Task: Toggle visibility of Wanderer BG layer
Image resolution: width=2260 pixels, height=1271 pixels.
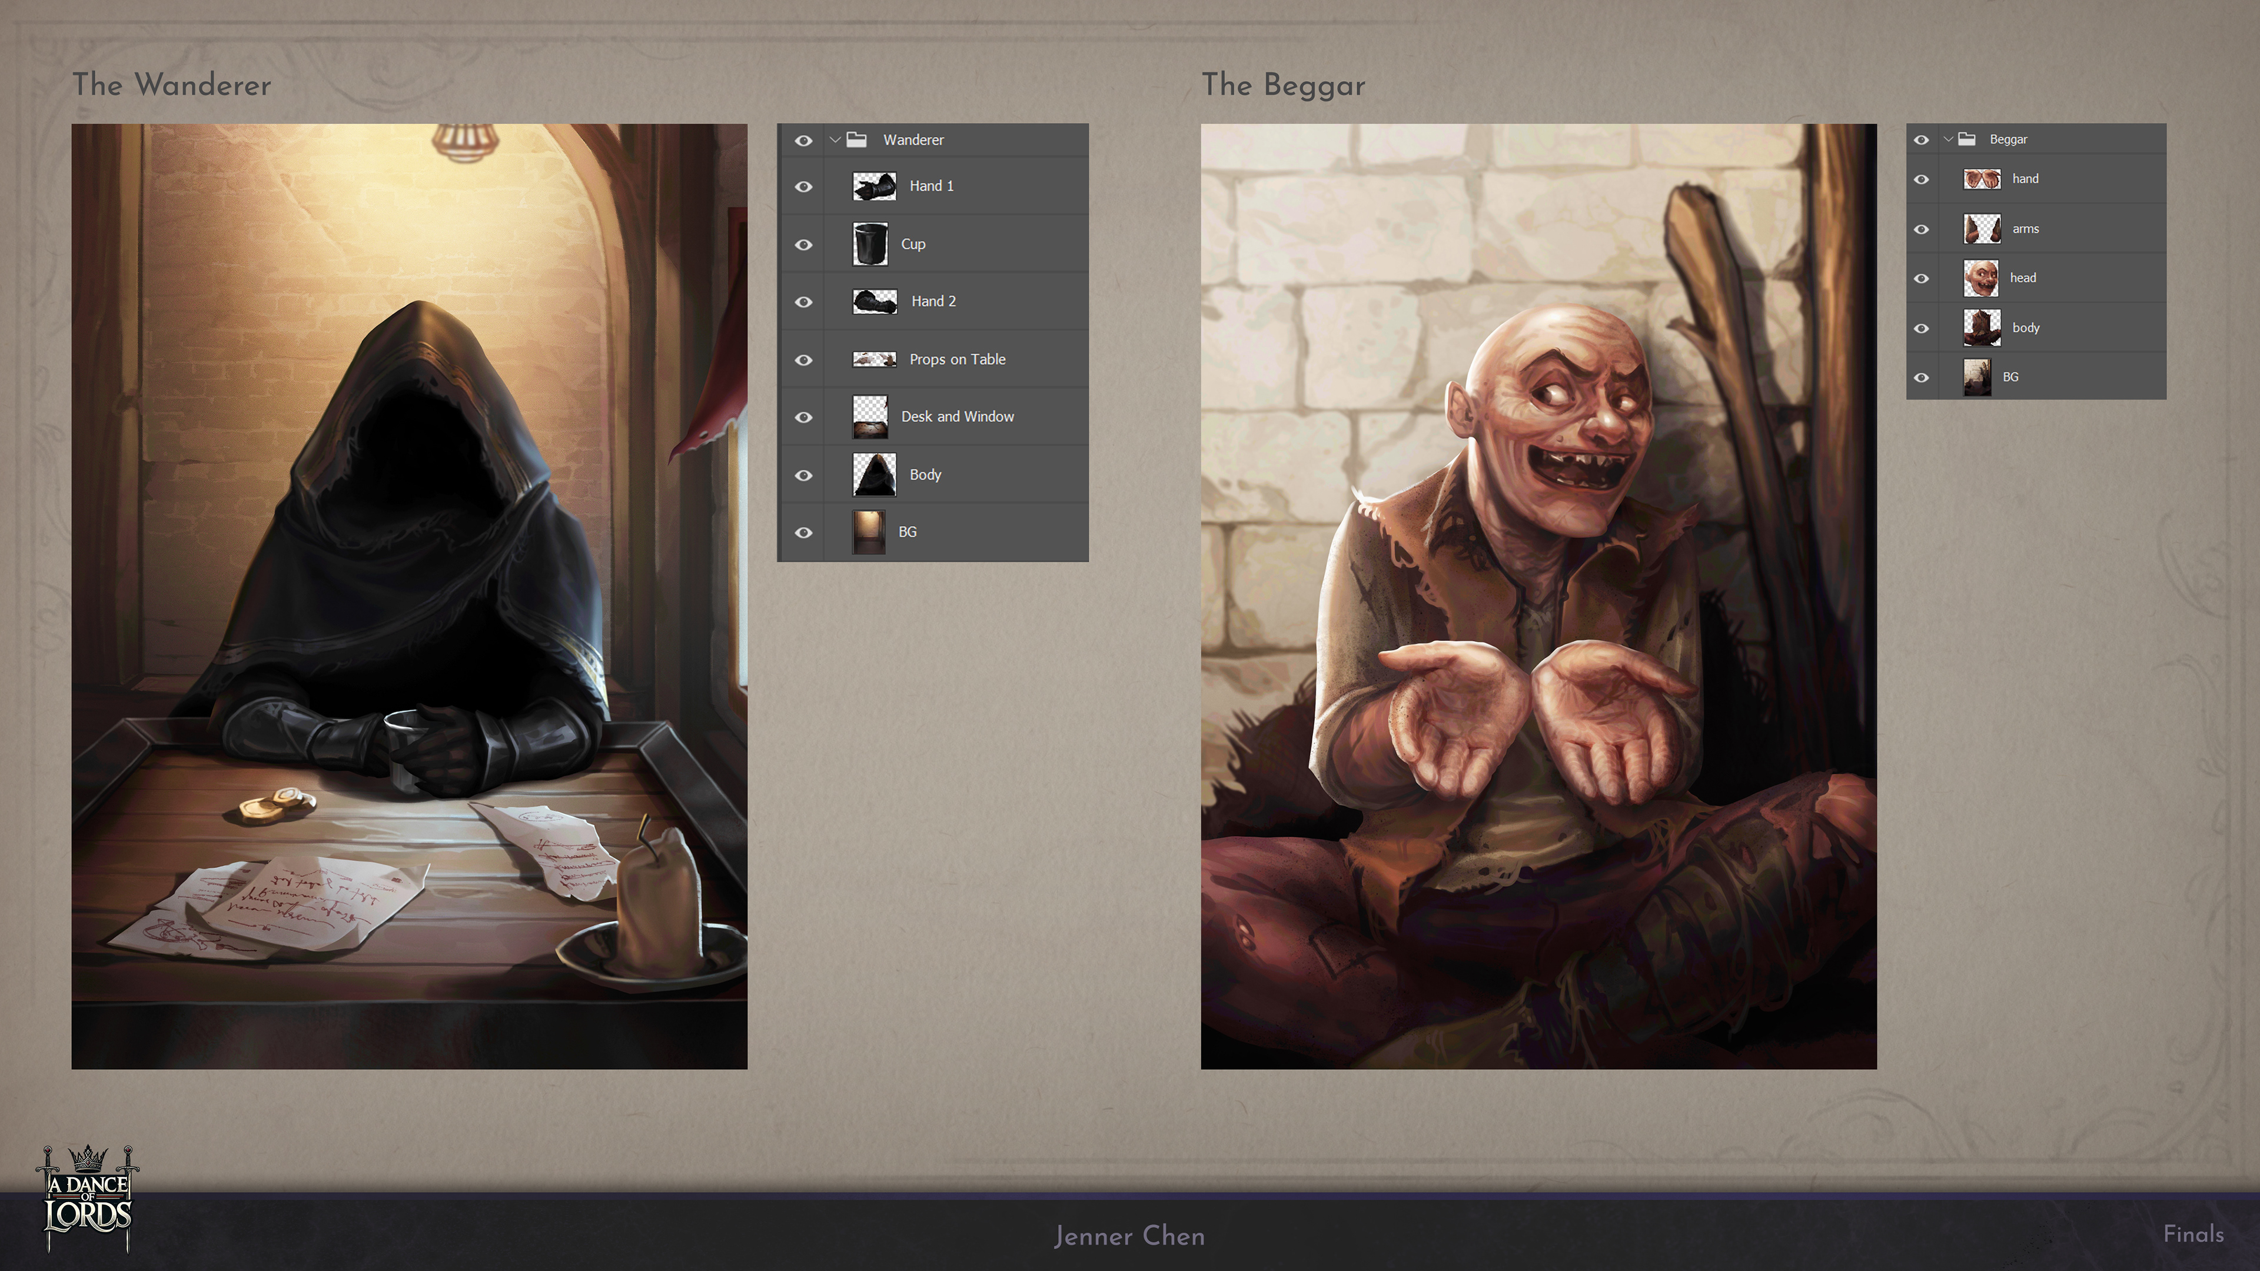Action: (803, 533)
